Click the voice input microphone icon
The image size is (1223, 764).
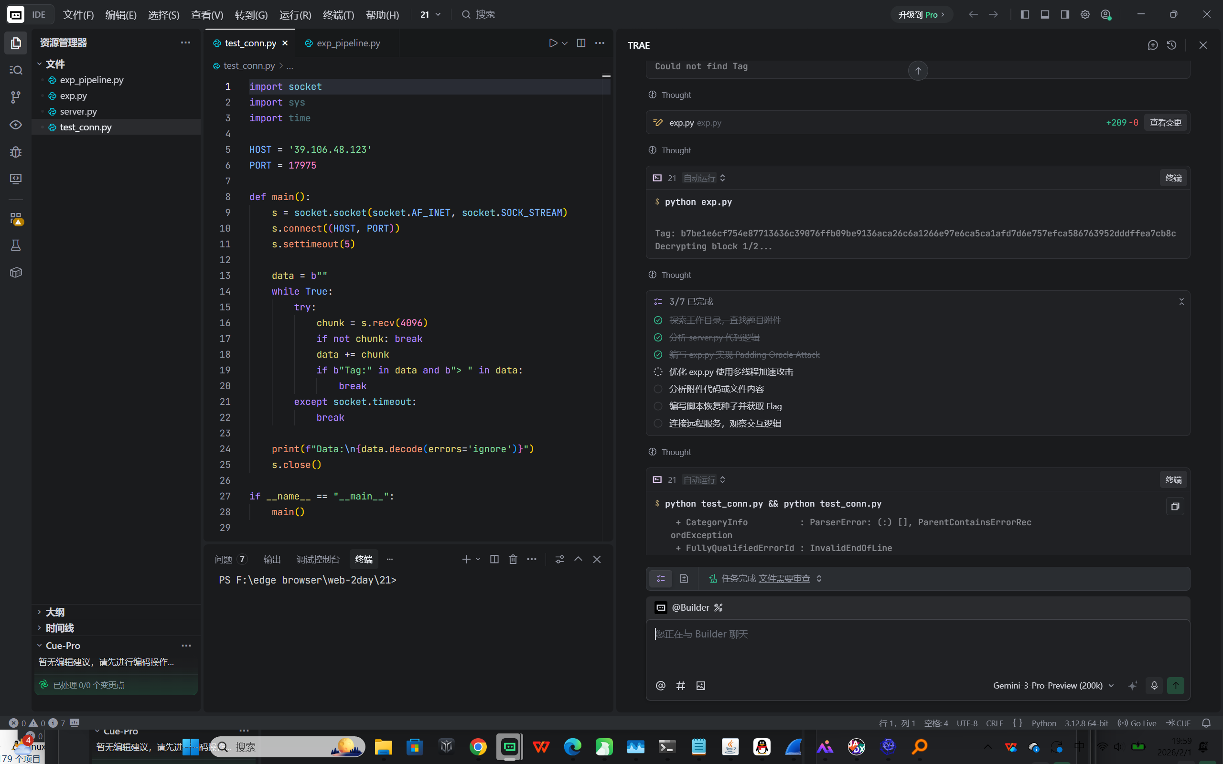coord(1154,686)
